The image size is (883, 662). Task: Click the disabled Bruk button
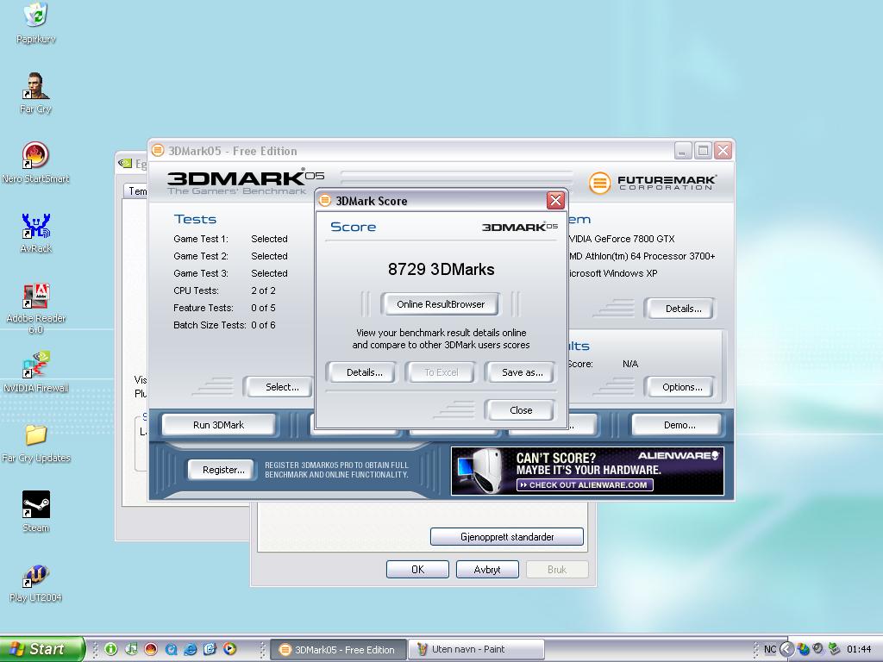click(557, 569)
